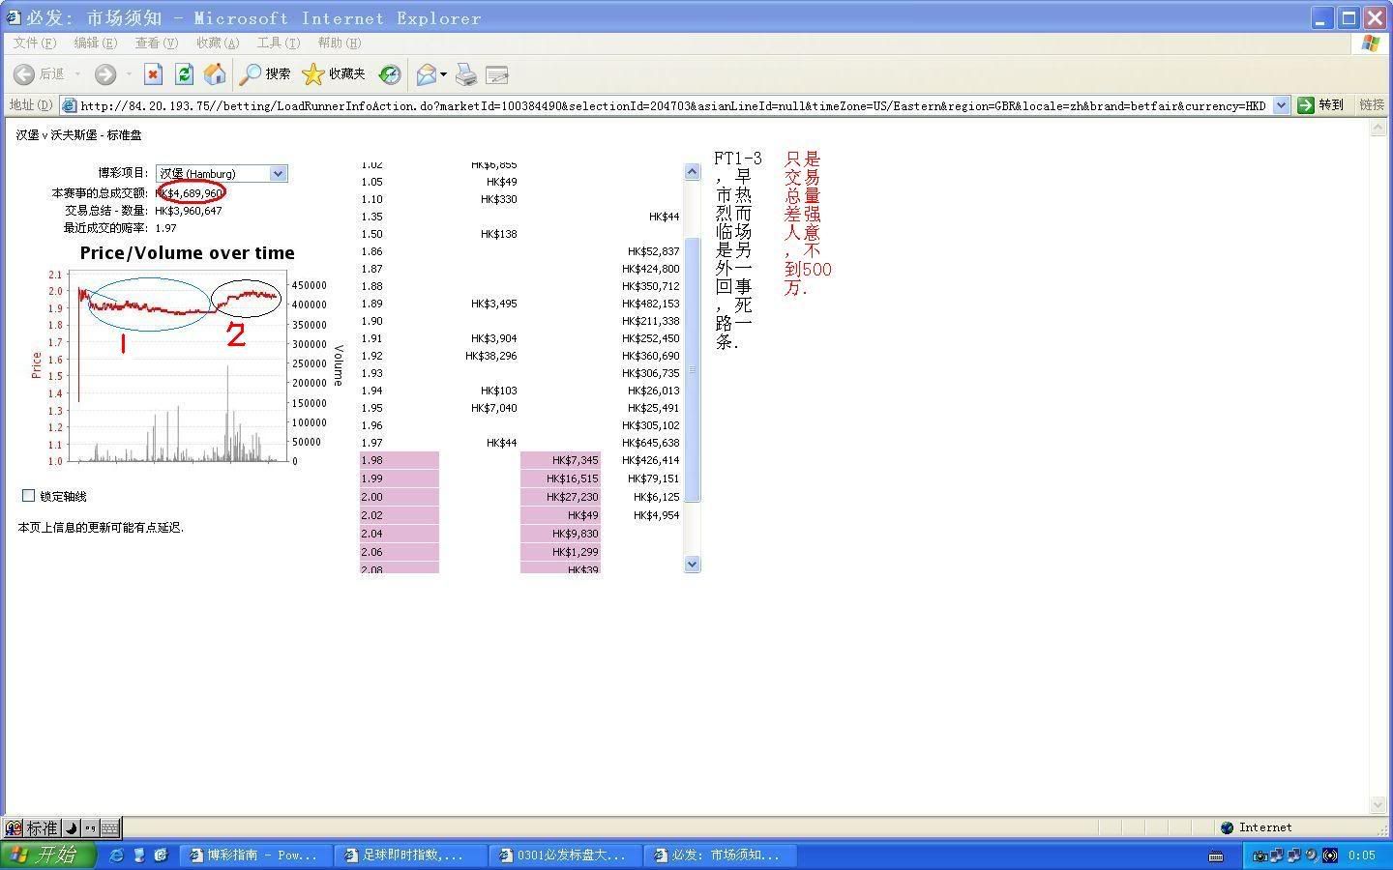Click the 转到 Go button
This screenshot has width=1393, height=870.
(x=1320, y=105)
